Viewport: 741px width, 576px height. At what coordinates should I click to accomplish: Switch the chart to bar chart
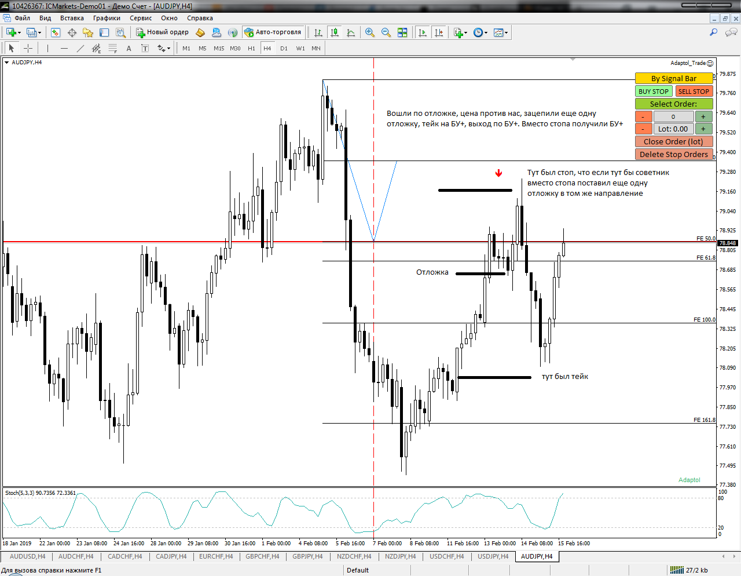[318, 32]
